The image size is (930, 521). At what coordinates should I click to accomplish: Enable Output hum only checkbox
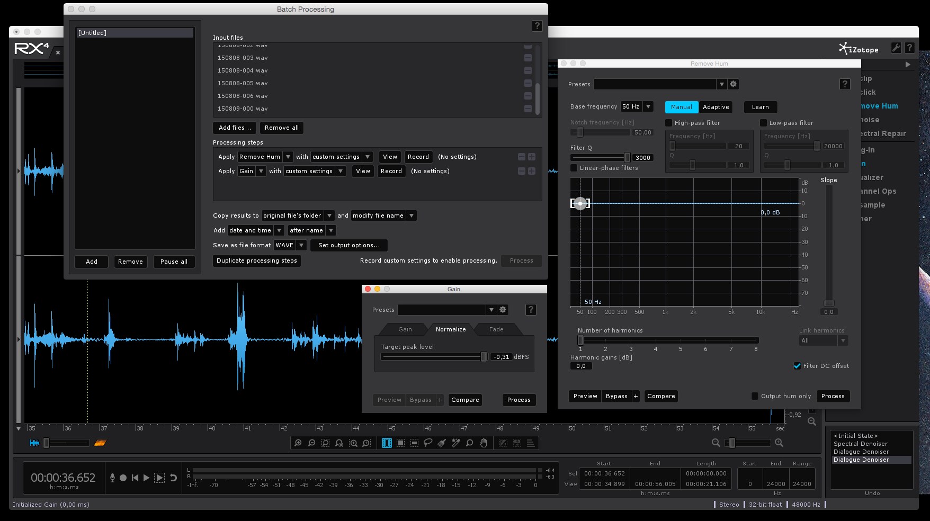(755, 396)
